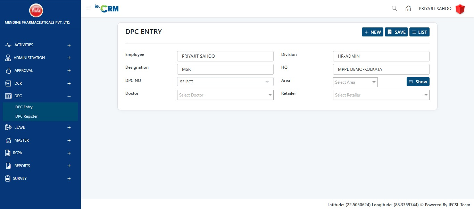This screenshot has width=474, height=209.
Task: Open the Select Area dropdown
Action: click(355, 82)
